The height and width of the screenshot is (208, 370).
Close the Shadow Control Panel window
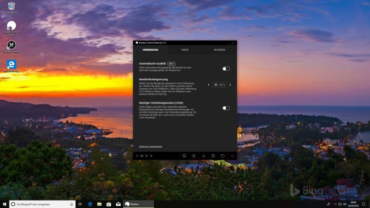[233, 43]
